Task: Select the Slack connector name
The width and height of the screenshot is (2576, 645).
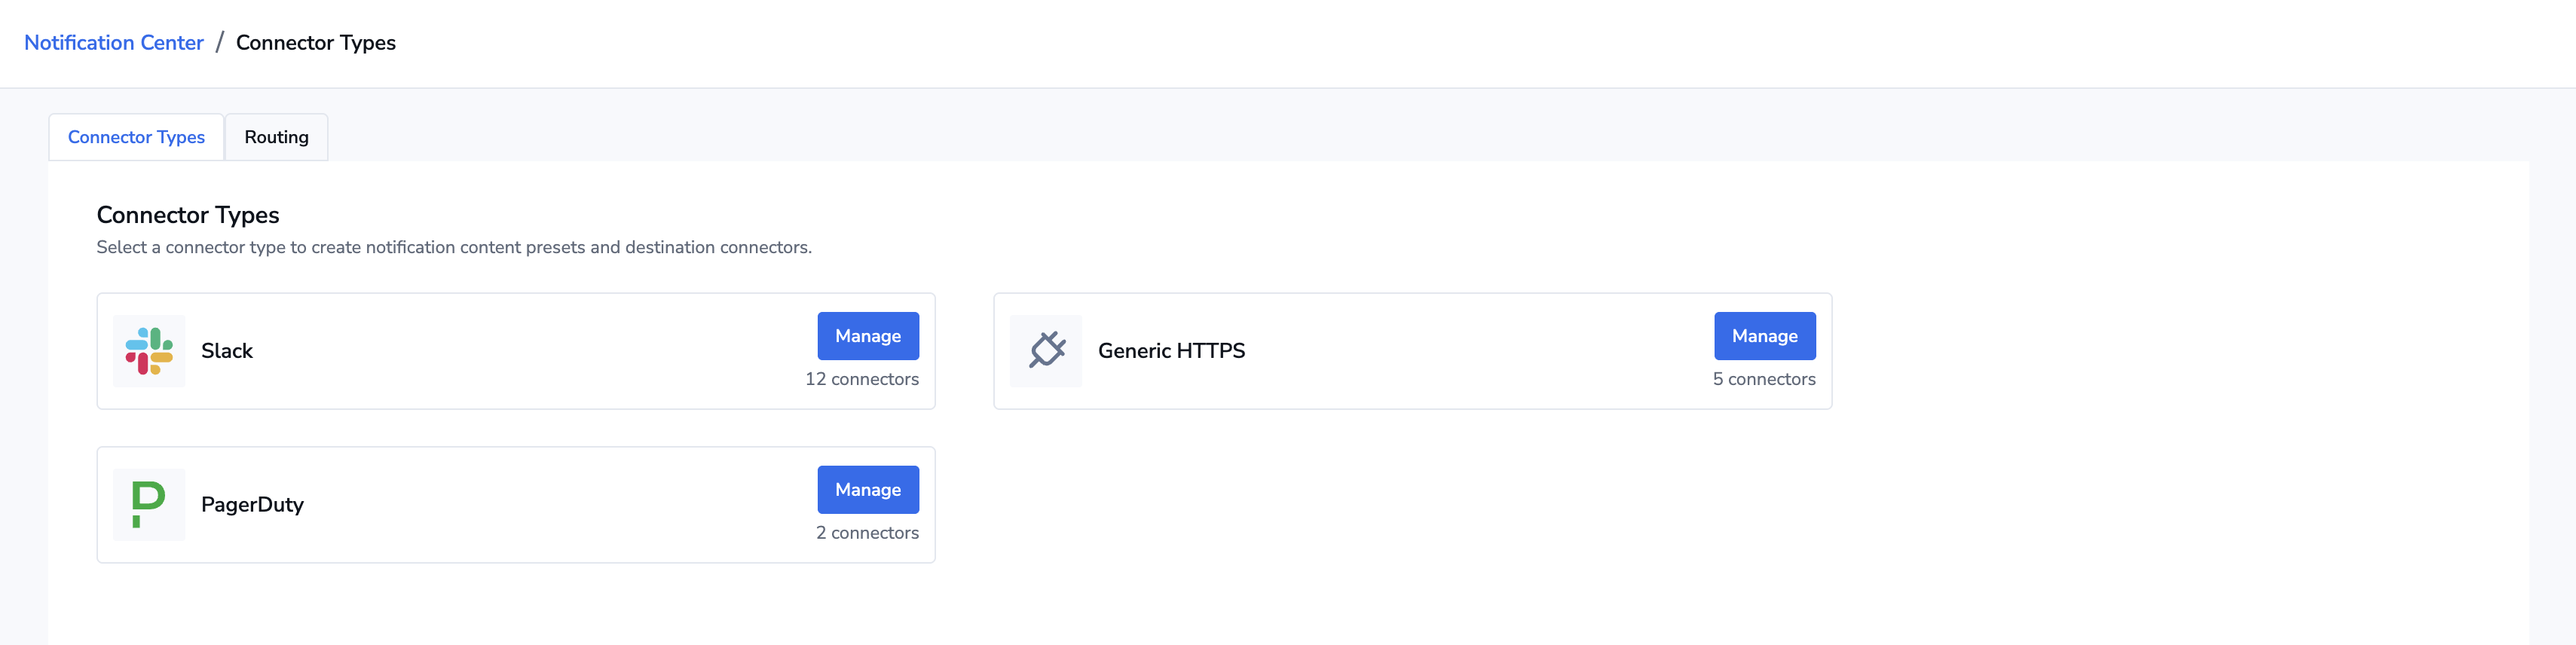Action: tap(227, 351)
